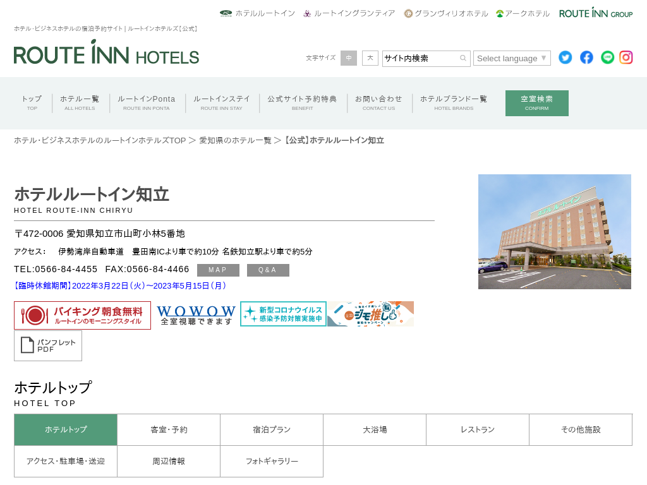Click the TEL:0566-84-4455 text
Viewport: 647px width, 485px height.
(56, 269)
